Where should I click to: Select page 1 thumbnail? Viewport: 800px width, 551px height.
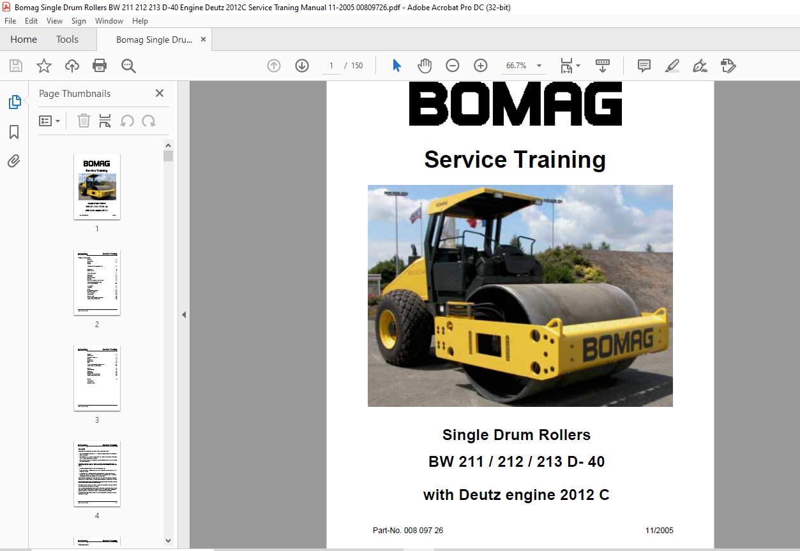point(97,186)
